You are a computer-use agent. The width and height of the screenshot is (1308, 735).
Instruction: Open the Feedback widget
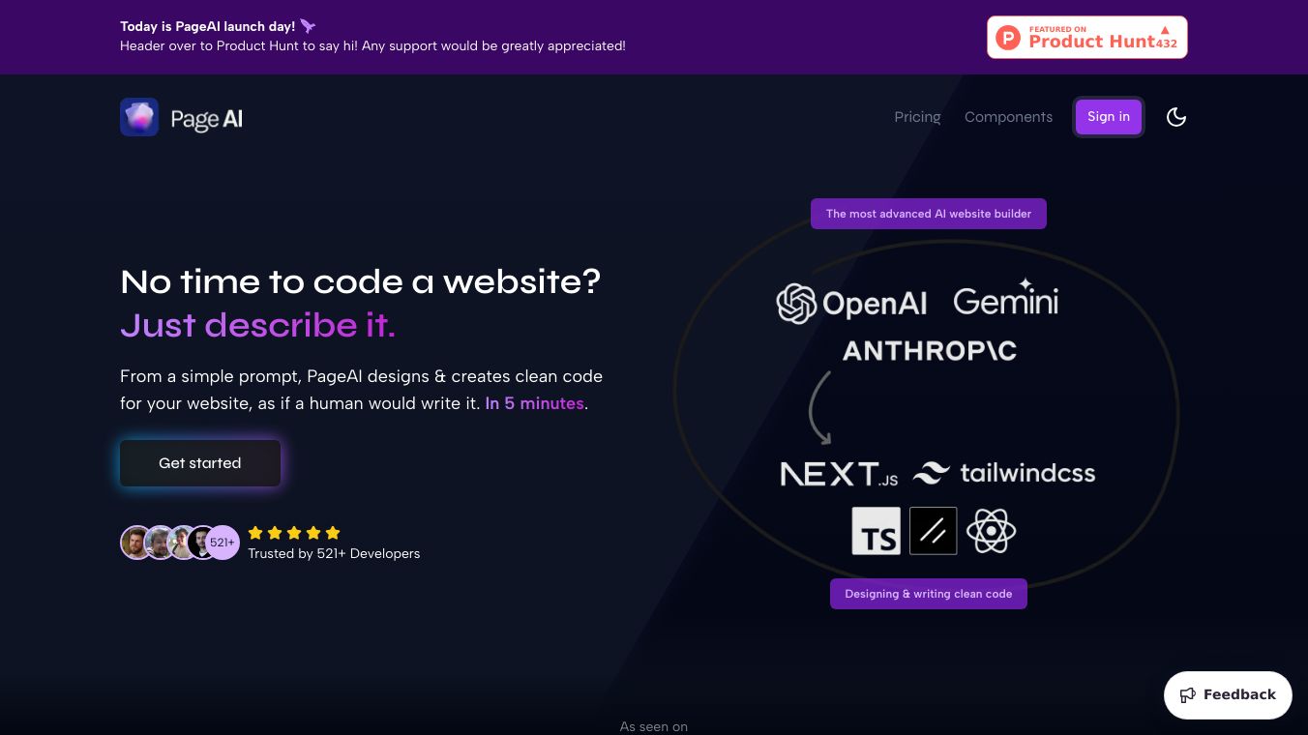click(1228, 694)
